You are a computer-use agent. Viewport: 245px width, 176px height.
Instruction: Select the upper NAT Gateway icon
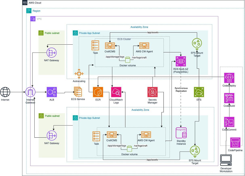pos(52,53)
